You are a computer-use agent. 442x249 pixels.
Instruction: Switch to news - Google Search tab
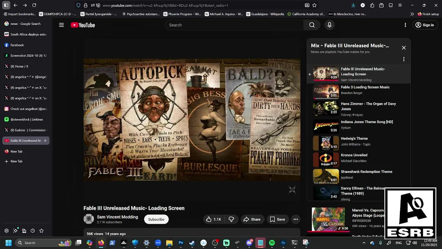pyautogui.click(x=26, y=24)
